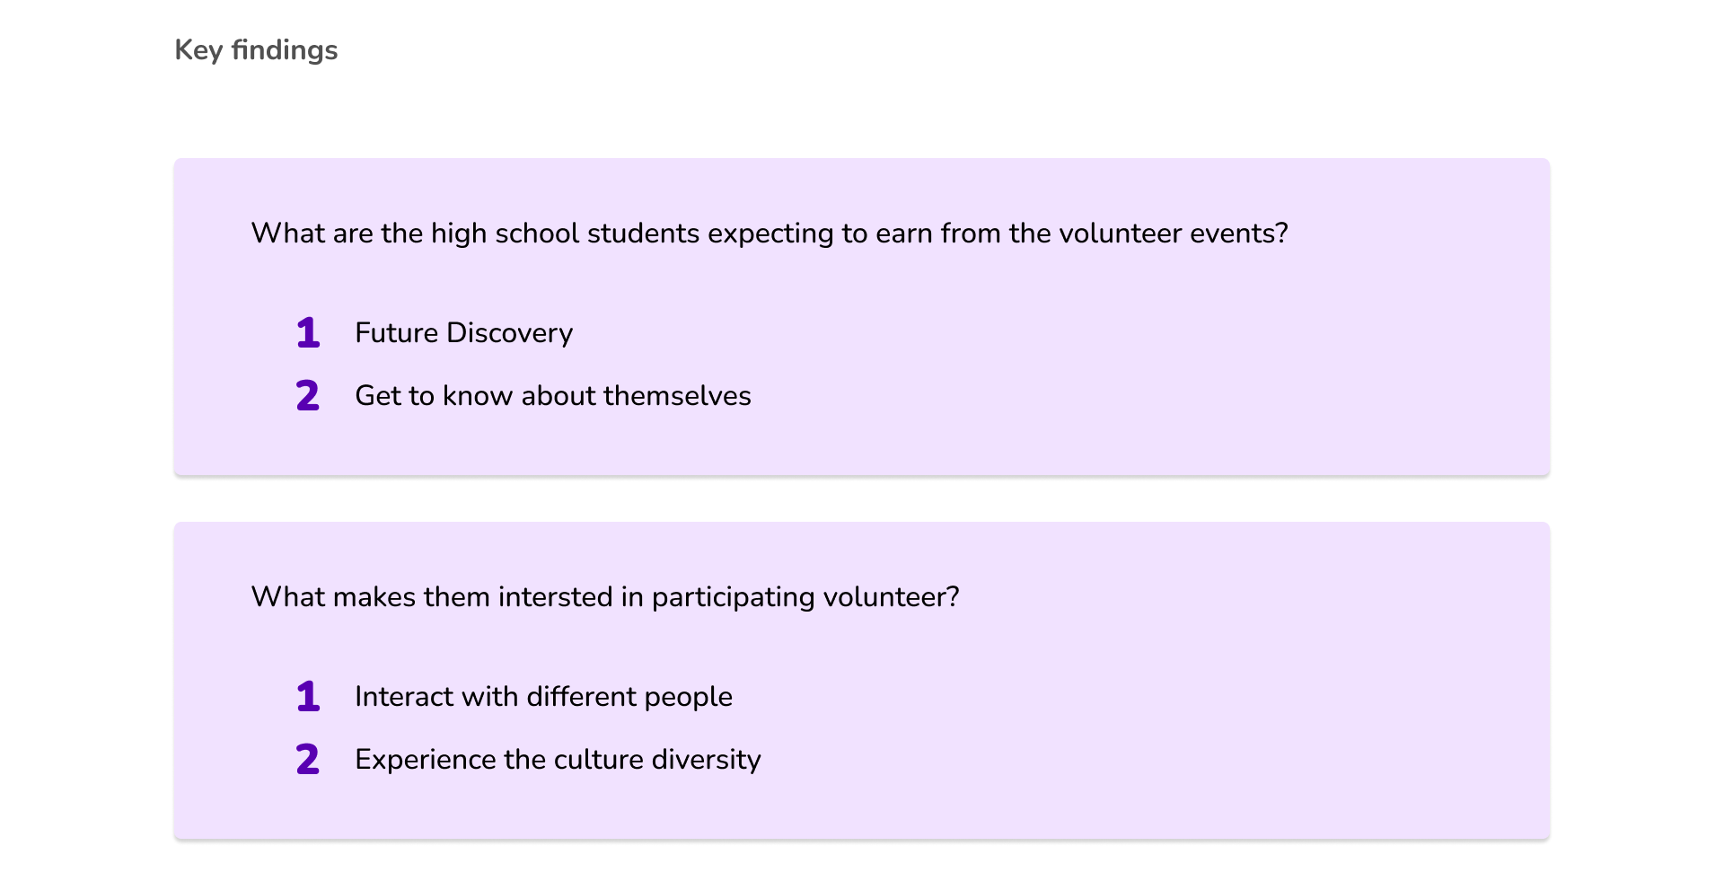Click the "Key findings" heading

tap(256, 50)
